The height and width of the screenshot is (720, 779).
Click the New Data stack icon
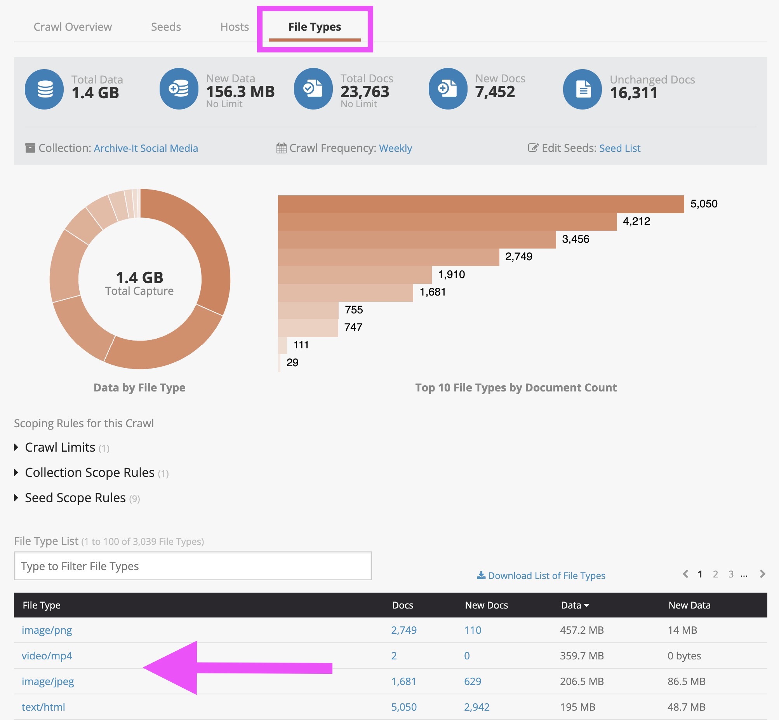pos(179,89)
